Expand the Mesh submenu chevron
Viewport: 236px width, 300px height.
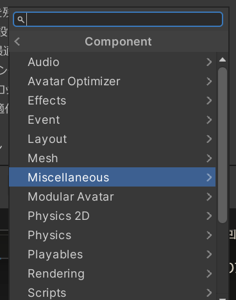coord(209,158)
